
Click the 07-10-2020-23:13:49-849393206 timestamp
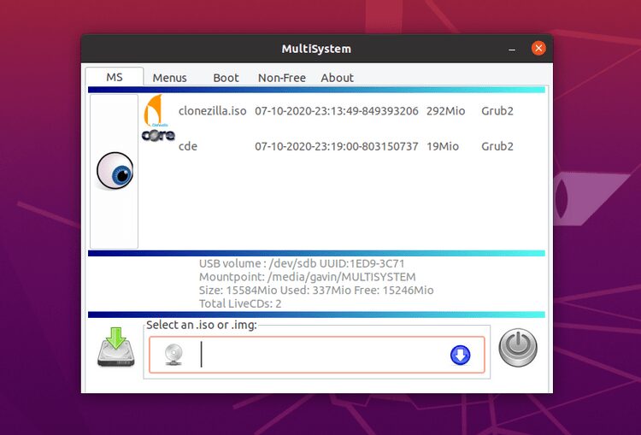(x=337, y=111)
